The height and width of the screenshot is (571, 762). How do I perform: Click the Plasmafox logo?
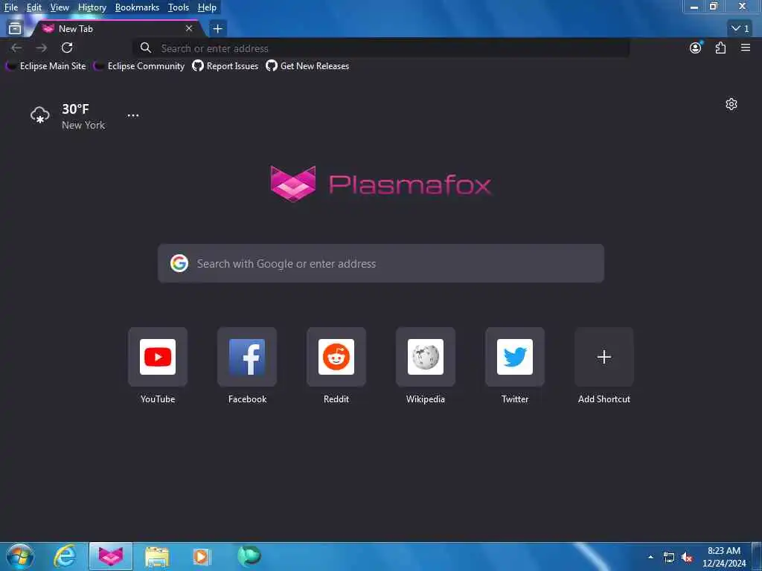point(380,184)
